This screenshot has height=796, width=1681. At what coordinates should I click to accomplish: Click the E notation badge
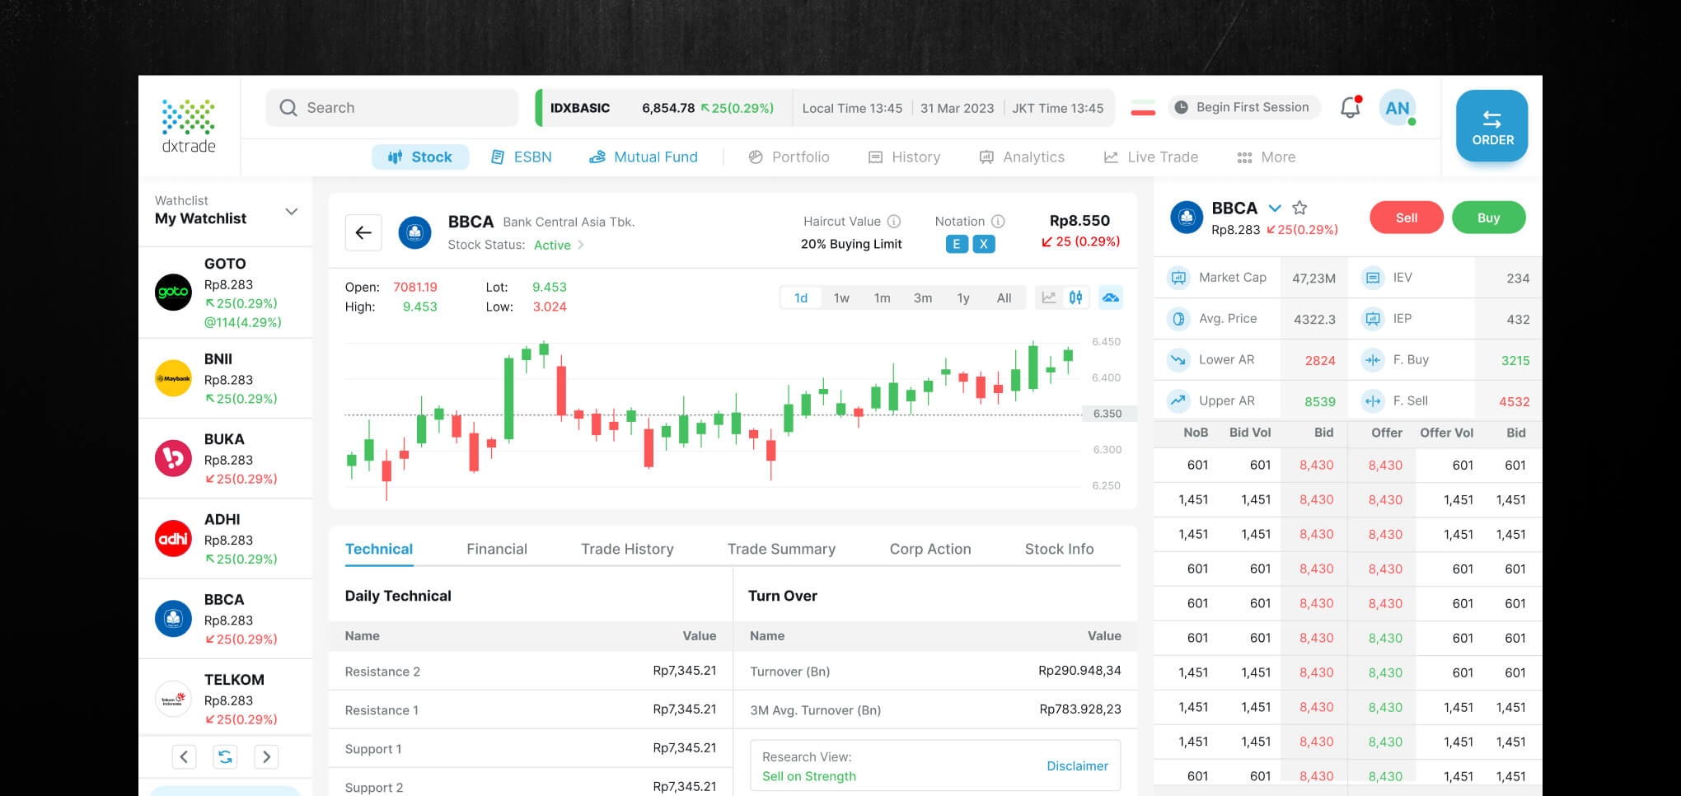pyautogui.click(x=956, y=244)
